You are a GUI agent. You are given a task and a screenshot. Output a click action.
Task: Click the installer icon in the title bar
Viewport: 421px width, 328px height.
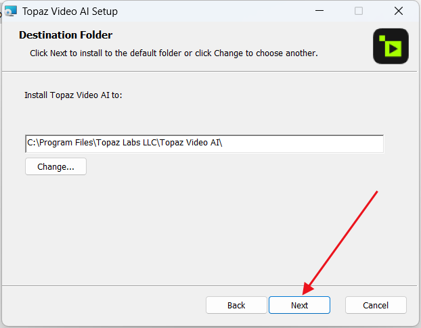pyautogui.click(x=11, y=11)
